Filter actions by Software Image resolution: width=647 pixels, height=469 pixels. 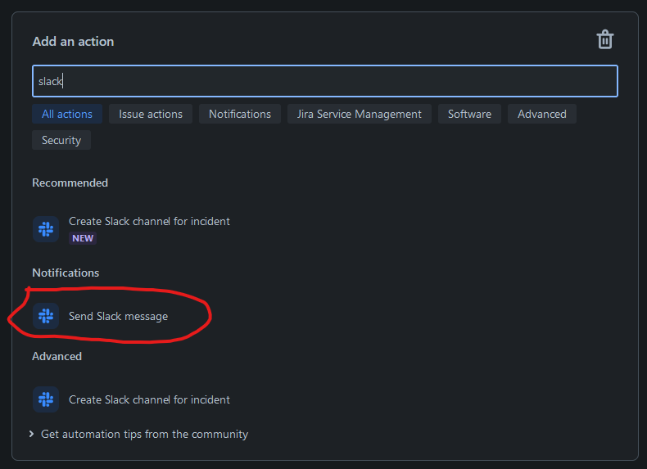coord(469,114)
